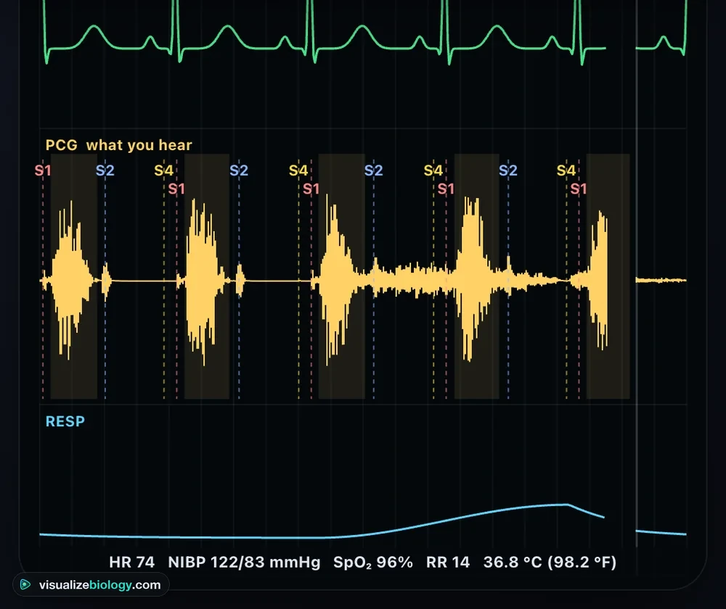The height and width of the screenshot is (609, 726).
Task: Click the RESP waveform label
Action: pyautogui.click(x=65, y=421)
